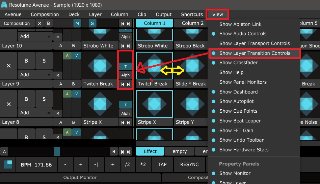Assign Layer 9 to crossfader A
This screenshot has width=320, height=184.
click(x=61, y=84)
